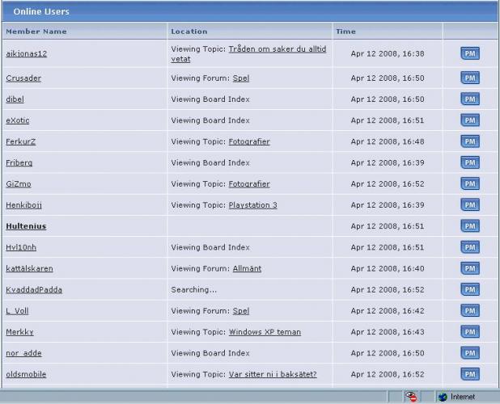
Task: Open the eXotic member profile
Action: click(x=17, y=120)
